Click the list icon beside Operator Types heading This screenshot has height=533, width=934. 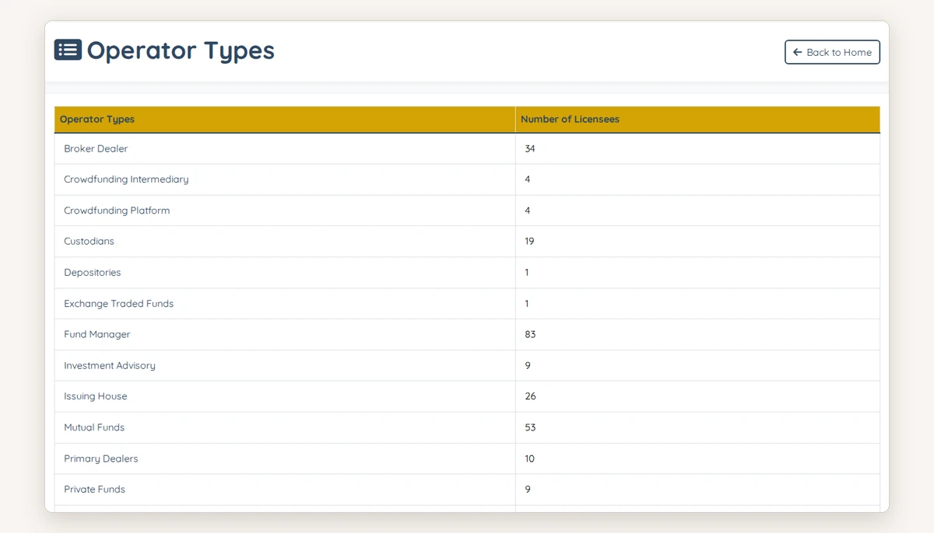click(x=68, y=50)
